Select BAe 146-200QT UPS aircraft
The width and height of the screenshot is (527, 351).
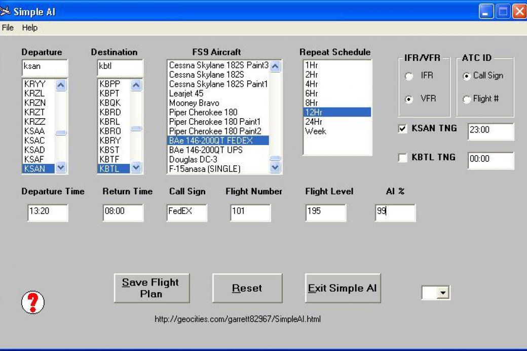(218, 150)
